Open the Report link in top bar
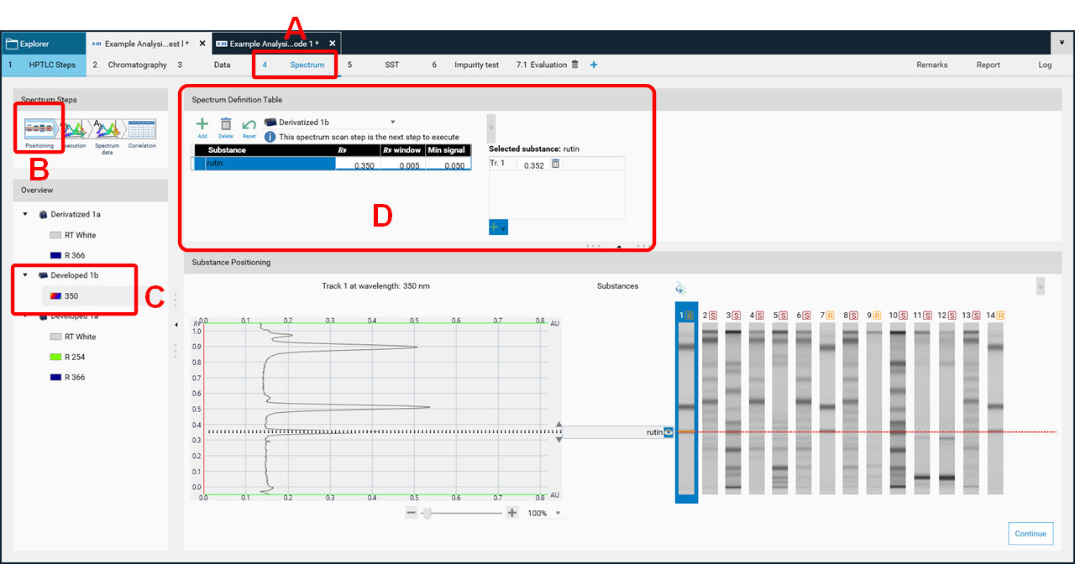 coord(988,65)
